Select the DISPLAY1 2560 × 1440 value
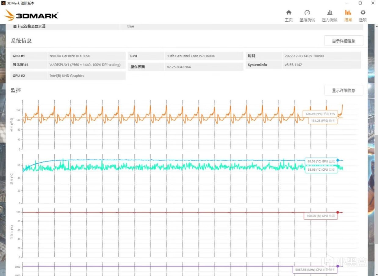The width and height of the screenshot is (378, 276). (x=85, y=65)
